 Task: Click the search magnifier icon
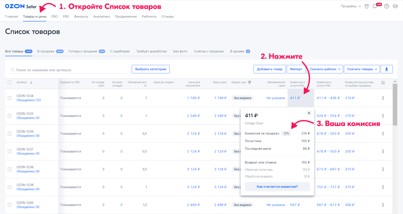(x=12, y=70)
